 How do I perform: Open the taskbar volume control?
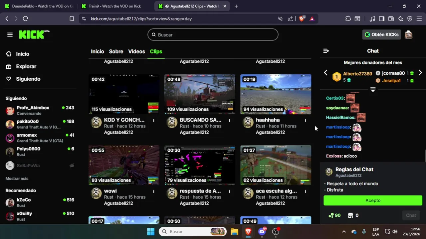(x=395, y=231)
